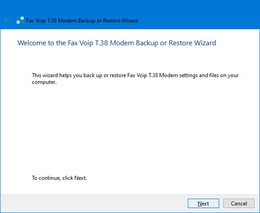Click the word "Welcome" in the heading
The height and width of the screenshot is (213, 260).
[32, 43]
